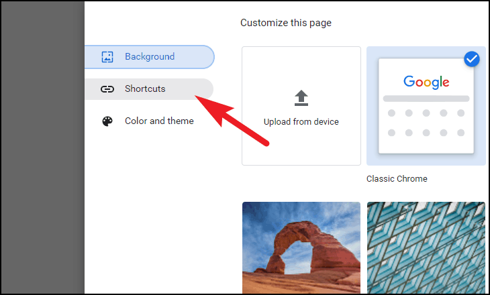Switch to the Background tab

coord(150,57)
